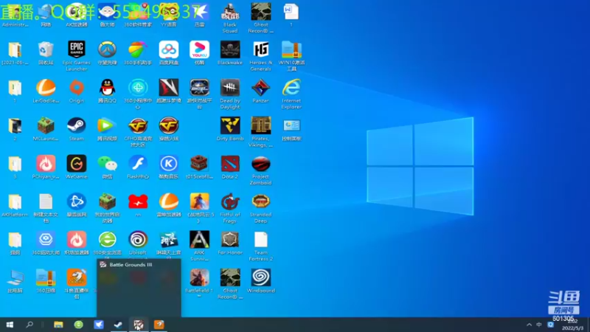Open the Ubisoft launcher icon

coord(138,240)
